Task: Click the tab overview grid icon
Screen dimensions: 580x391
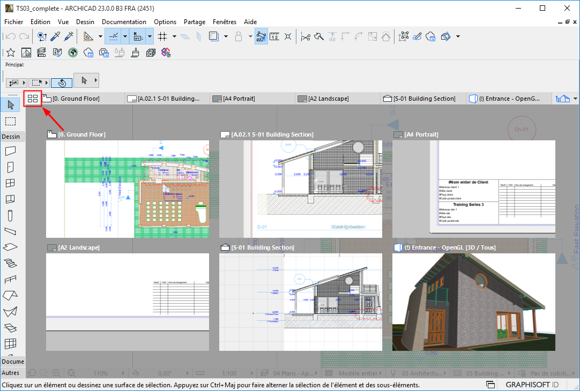Action: coord(33,99)
